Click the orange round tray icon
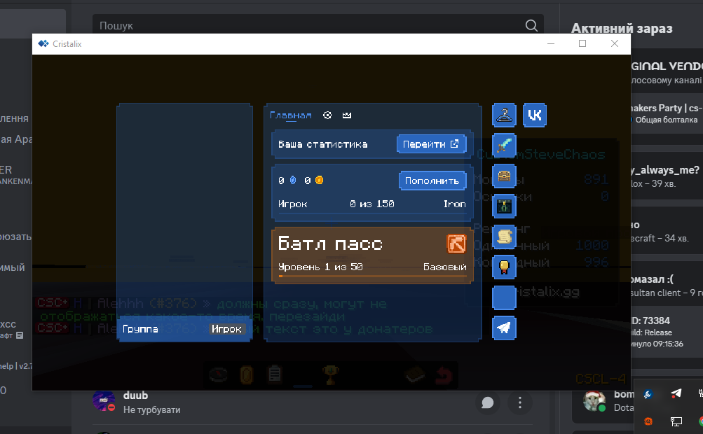This screenshot has height=434, width=703. pos(648,421)
